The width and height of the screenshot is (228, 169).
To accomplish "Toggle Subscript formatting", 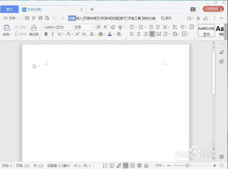I will click(x=84, y=34).
